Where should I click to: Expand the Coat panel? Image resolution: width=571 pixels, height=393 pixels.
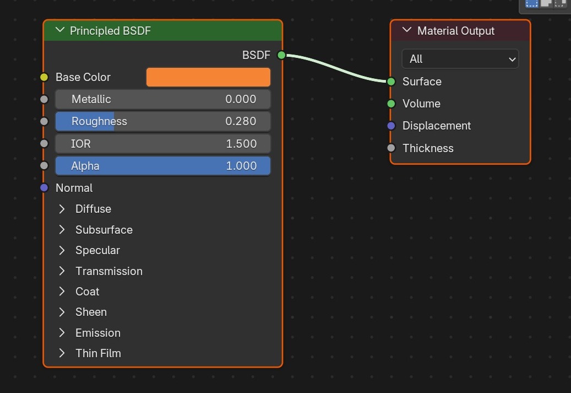pyautogui.click(x=62, y=291)
